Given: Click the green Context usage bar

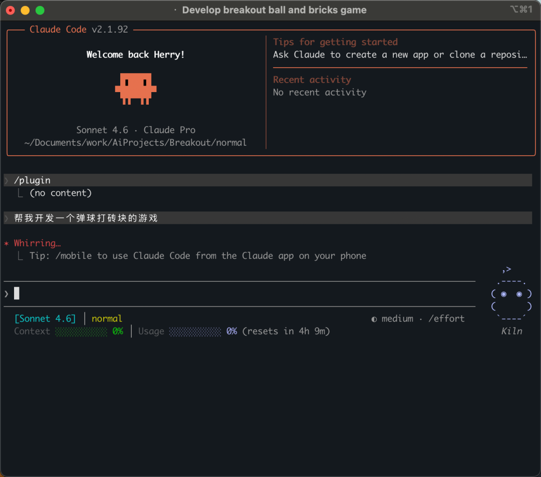Looking at the screenshot, I should [x=81, y=331].
